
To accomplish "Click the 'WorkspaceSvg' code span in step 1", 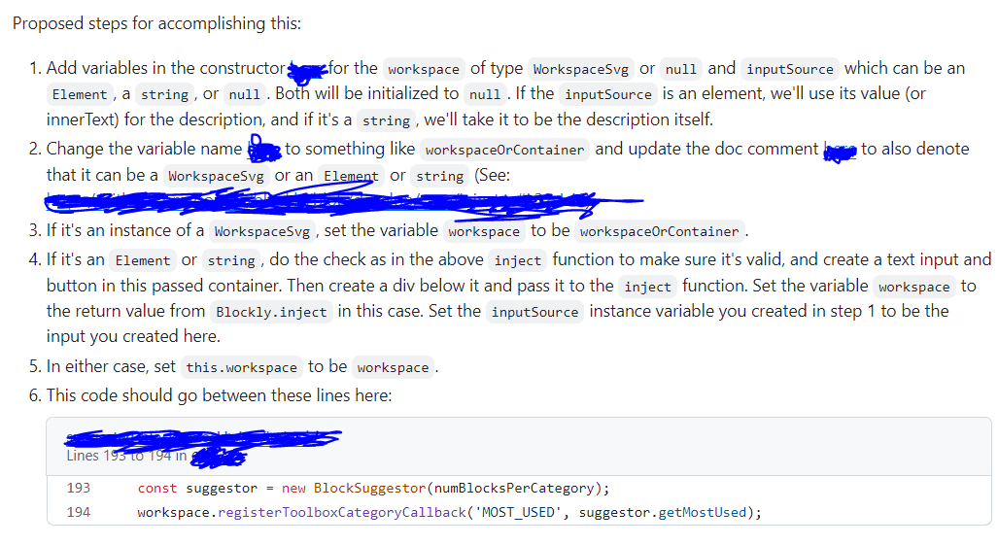I will 580,69.
